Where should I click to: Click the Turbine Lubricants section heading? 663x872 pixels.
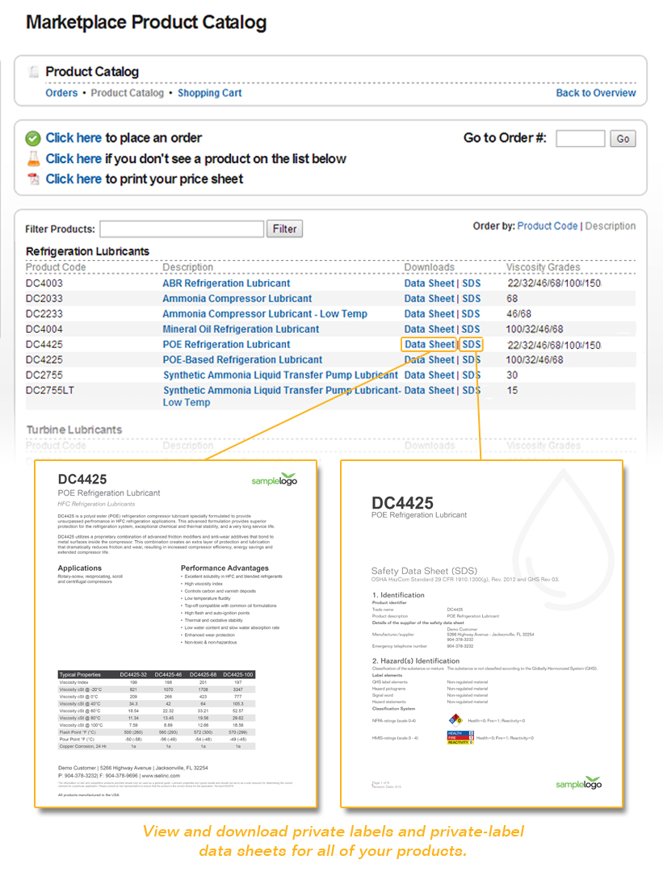[x=74, y=430]
